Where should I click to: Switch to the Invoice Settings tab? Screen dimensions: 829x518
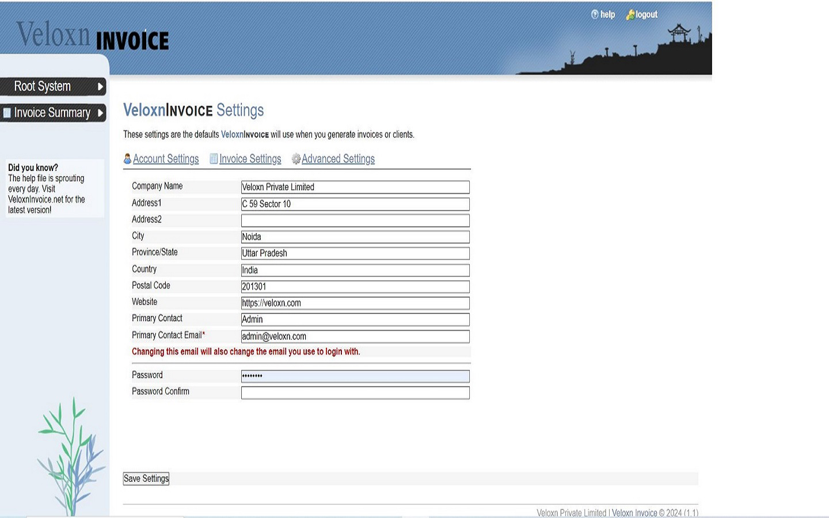click(x=250, y=159)
